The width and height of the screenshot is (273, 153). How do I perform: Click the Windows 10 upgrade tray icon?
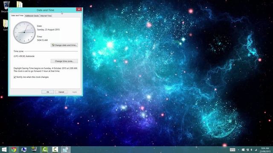tap(243, 150)
